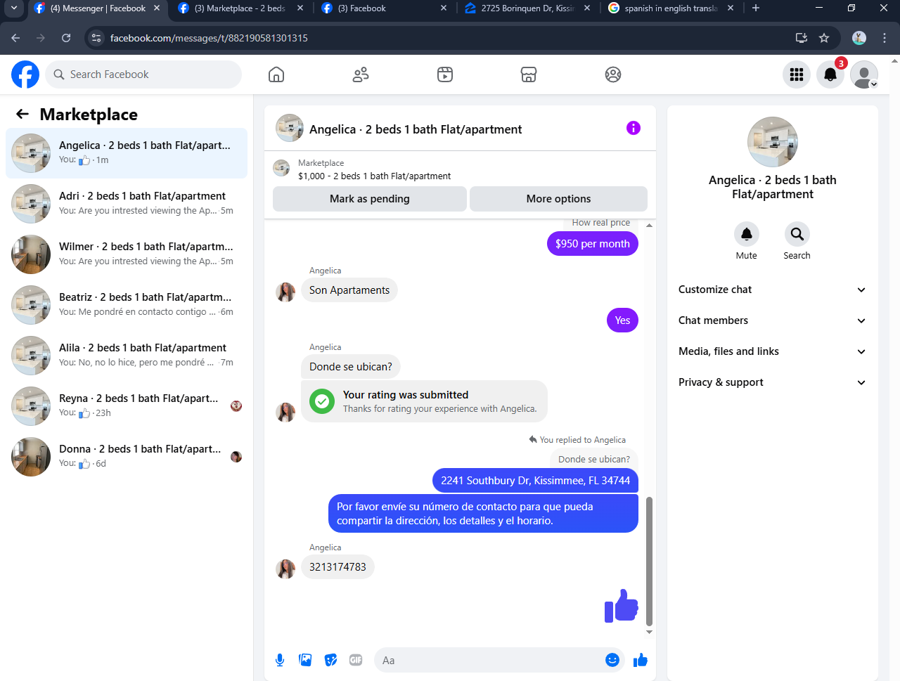The width and height of the screenshot is (900, 681).
Task: Click the Facebook logo
Action: tap(25, 74)
